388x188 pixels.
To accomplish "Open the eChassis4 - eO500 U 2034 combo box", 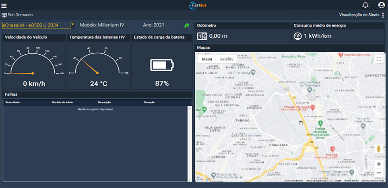I will pos(36,25).
